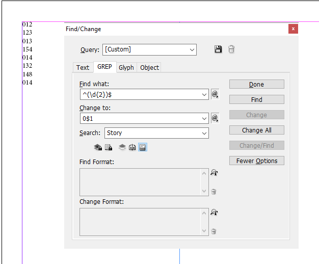319x264 pixels.
Task: Click the Fewer Options button
Action: (x=256, y=161)
